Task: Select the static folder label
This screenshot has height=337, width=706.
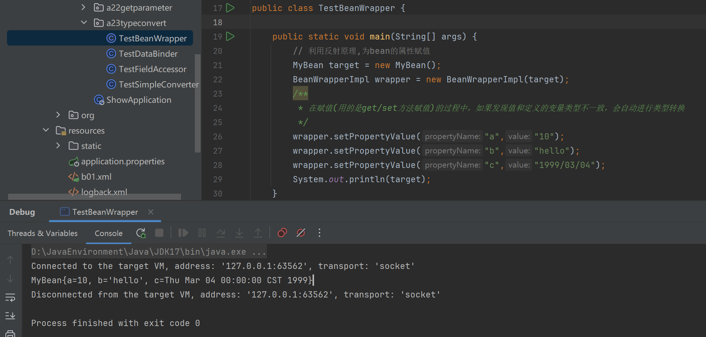Action: 91,146
